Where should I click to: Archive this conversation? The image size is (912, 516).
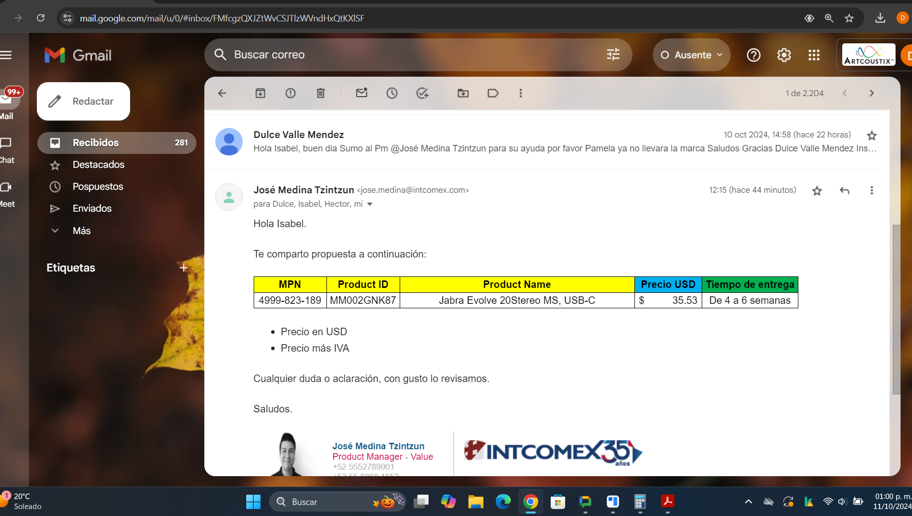point(260,93)
